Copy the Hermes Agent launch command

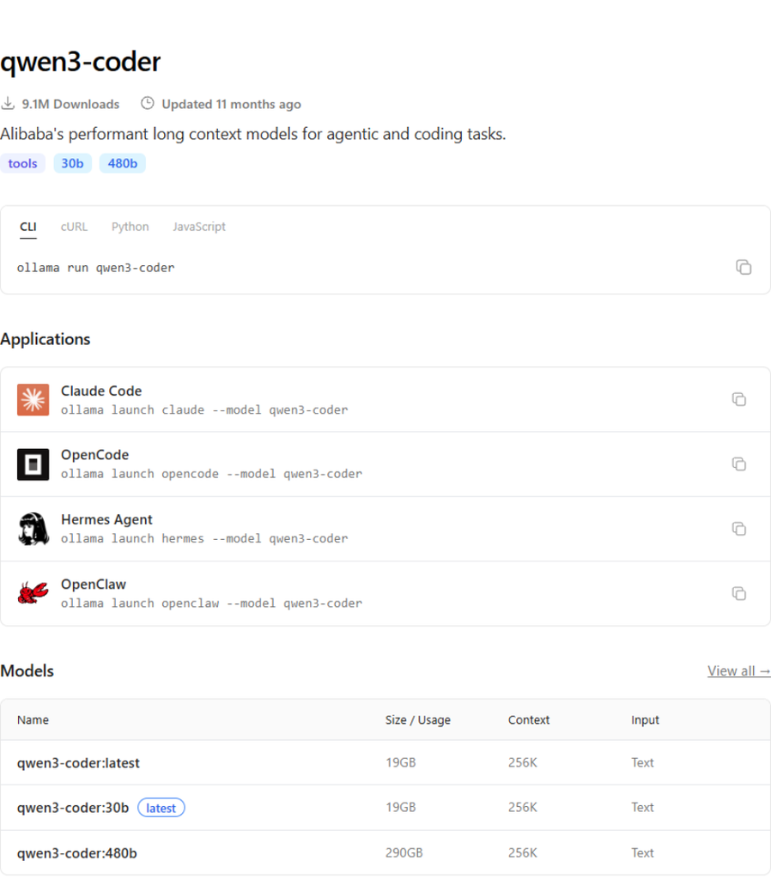point(739,529)
